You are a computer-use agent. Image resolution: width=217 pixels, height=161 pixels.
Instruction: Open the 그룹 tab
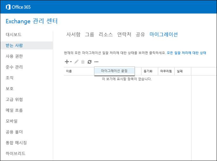90,34
